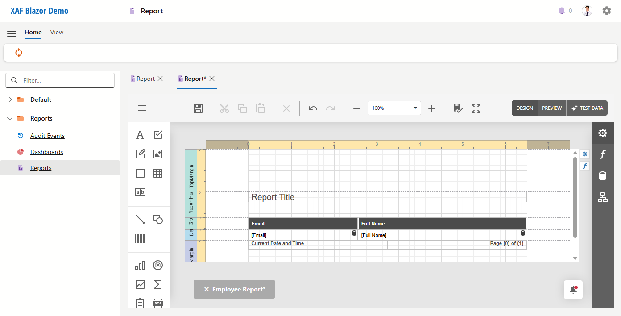Switch to the Home ribbon tab

(33, 32)
